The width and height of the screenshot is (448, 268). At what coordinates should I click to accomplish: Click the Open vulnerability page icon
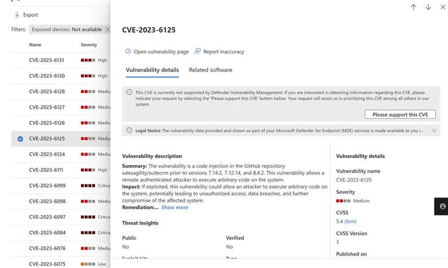coord(128,51)
